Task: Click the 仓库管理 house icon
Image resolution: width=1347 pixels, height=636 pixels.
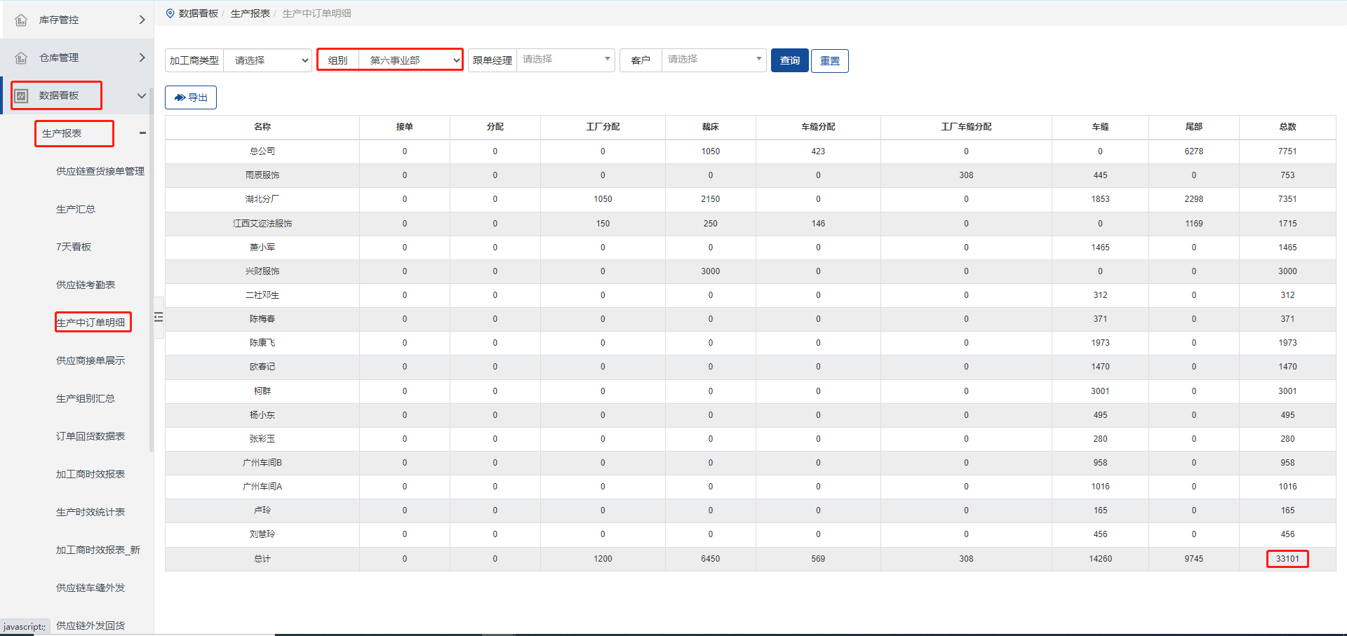Action: (x=22, y=57)
